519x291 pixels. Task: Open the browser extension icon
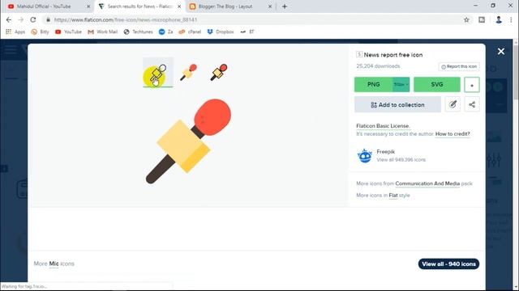[482, 19]
